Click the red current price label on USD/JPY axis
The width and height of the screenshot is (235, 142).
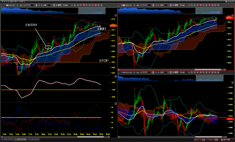click(x=229, y=18)
